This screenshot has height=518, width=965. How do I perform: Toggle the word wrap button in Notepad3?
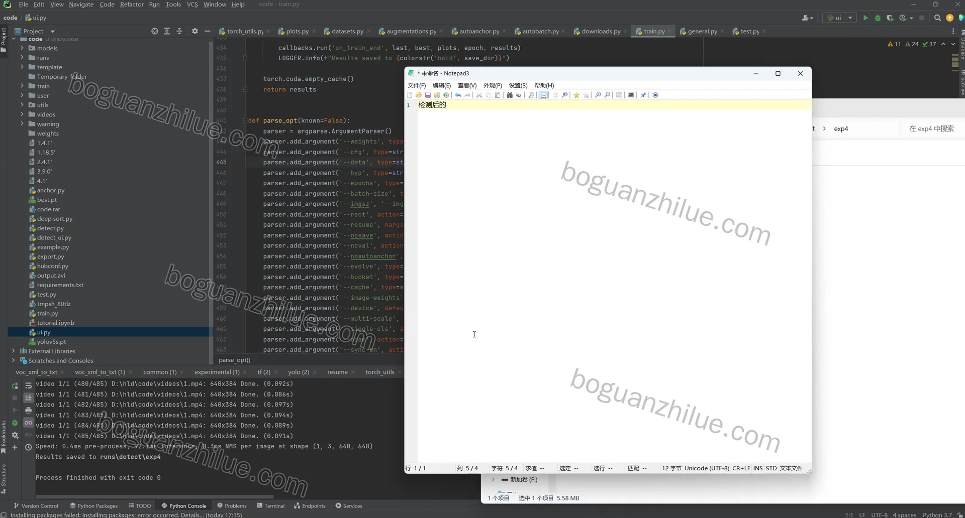point(543,95)
